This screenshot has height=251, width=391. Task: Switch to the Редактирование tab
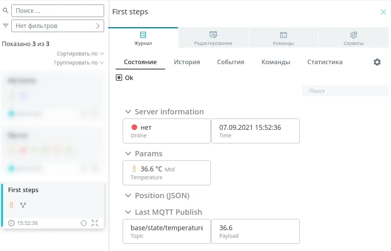[213, 38]
